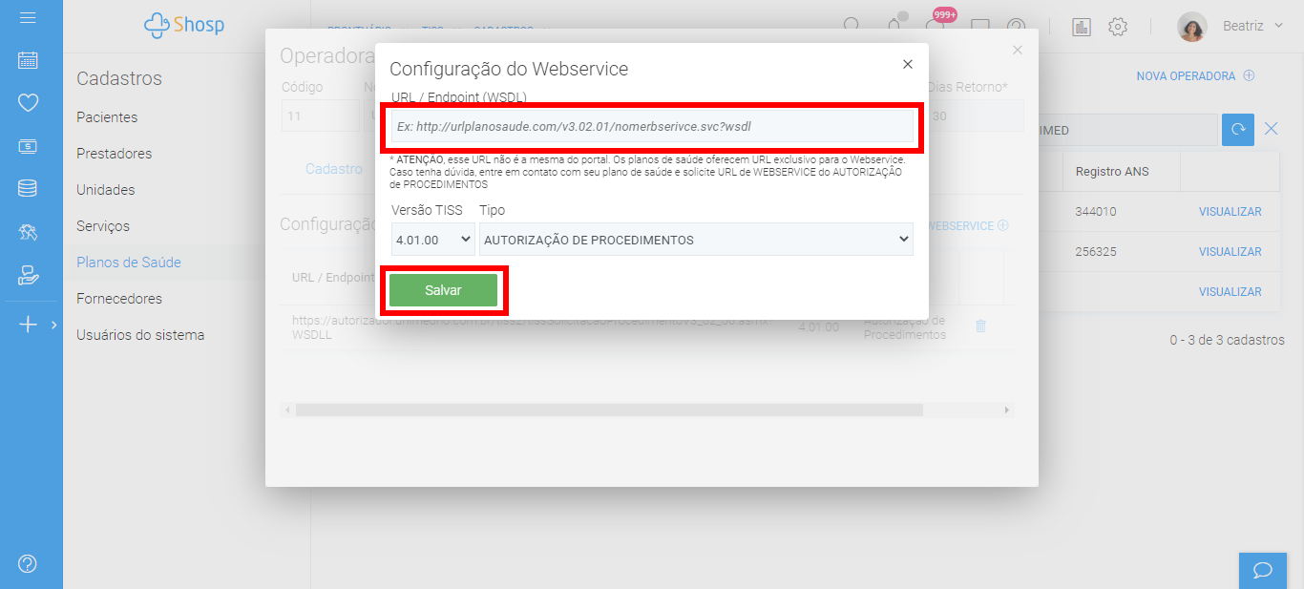
Task: Delete the webservice with trash icon
Action: pos(980,326)
